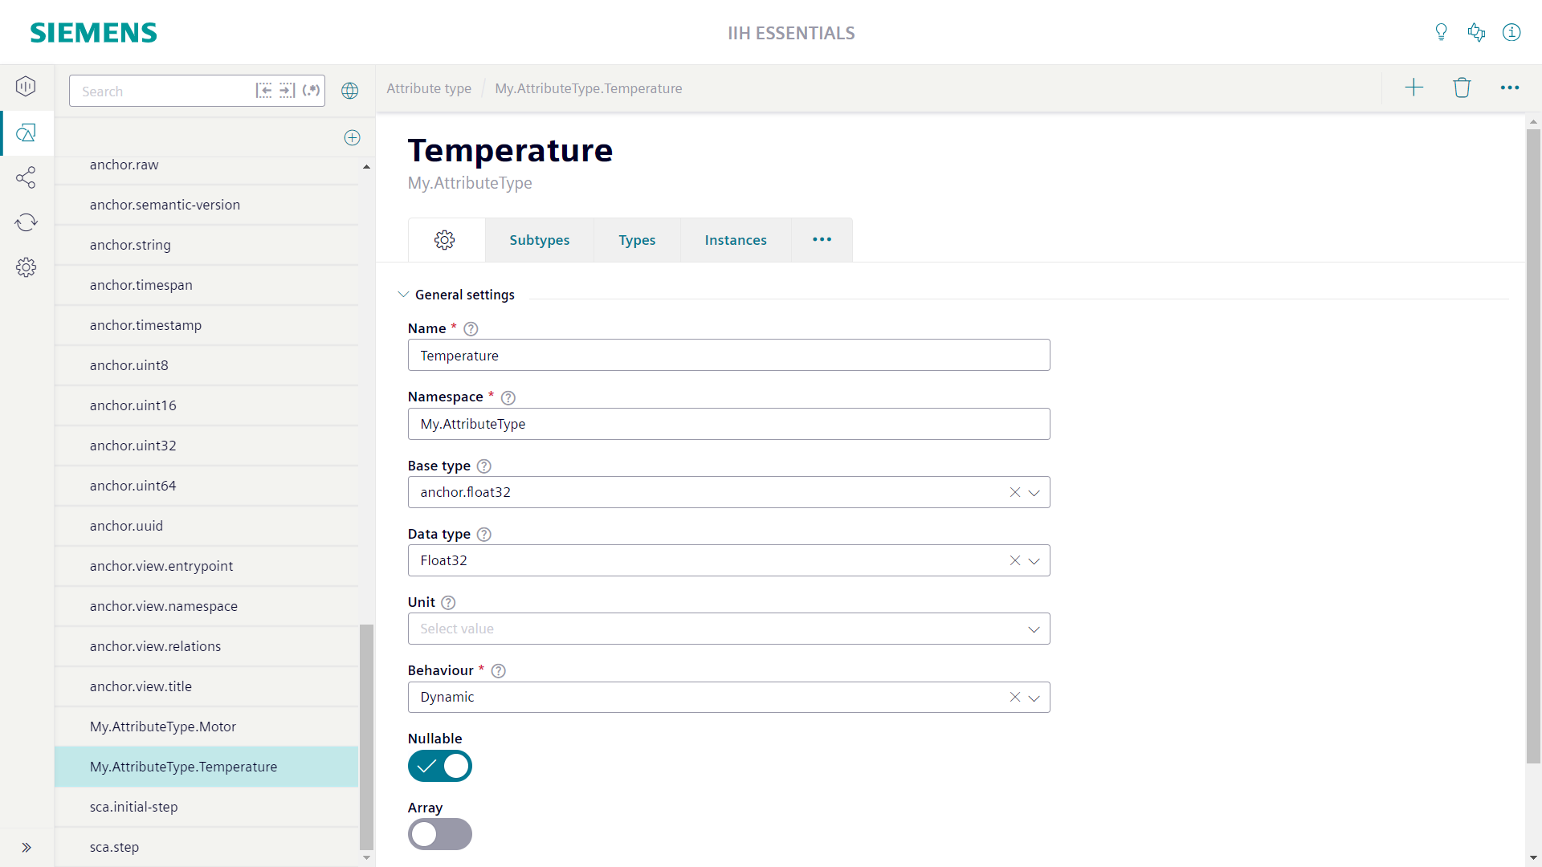Click the Name input field
The image size is (1542, 867).
728,355
